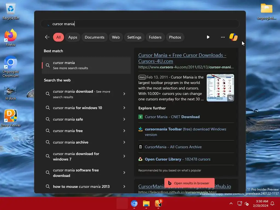Open the three-dots more options menu
The height and width of the screenshot is (210, 280).
tap(223, 37)
